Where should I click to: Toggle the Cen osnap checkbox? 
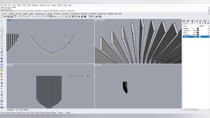(x=22, y=113)
